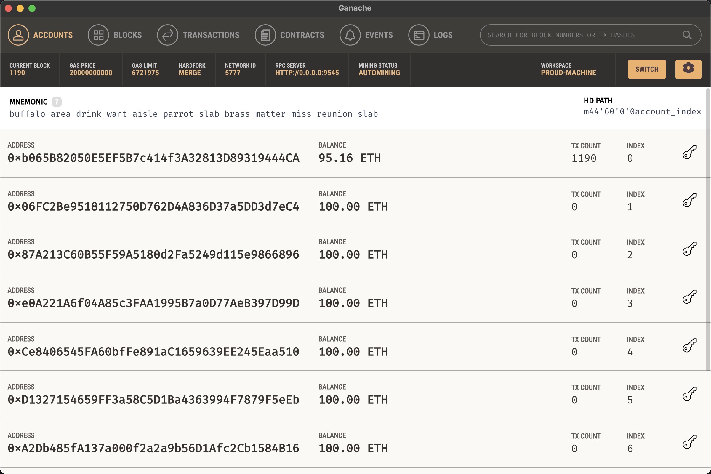Go to the Transactions tab
This screenshot has height=474, width=711.
point(198,35)
